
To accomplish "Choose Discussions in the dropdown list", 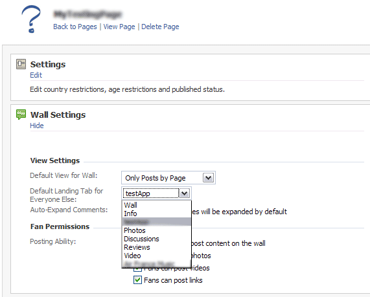I will pos(141,239).
